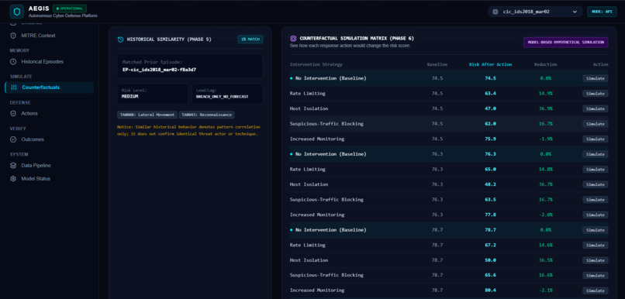Click the MITRE Context shield icon
Image resolution: width=625 pixels, height=299 pixels.
point(13,36)
